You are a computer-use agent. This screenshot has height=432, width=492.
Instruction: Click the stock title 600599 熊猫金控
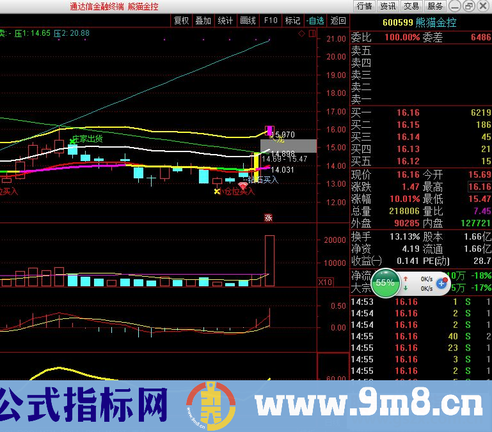pyautogui.click(x=420, y=22)
